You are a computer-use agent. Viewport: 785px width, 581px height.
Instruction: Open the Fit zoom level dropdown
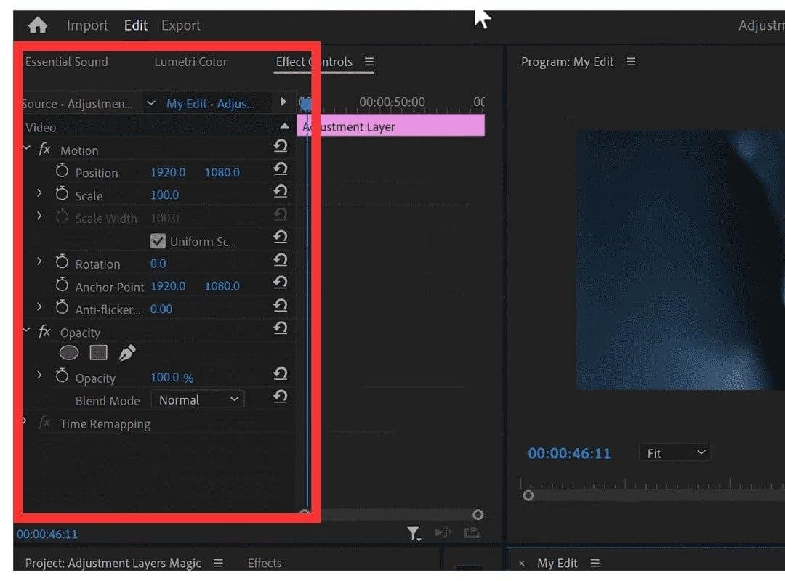[675, 453]
